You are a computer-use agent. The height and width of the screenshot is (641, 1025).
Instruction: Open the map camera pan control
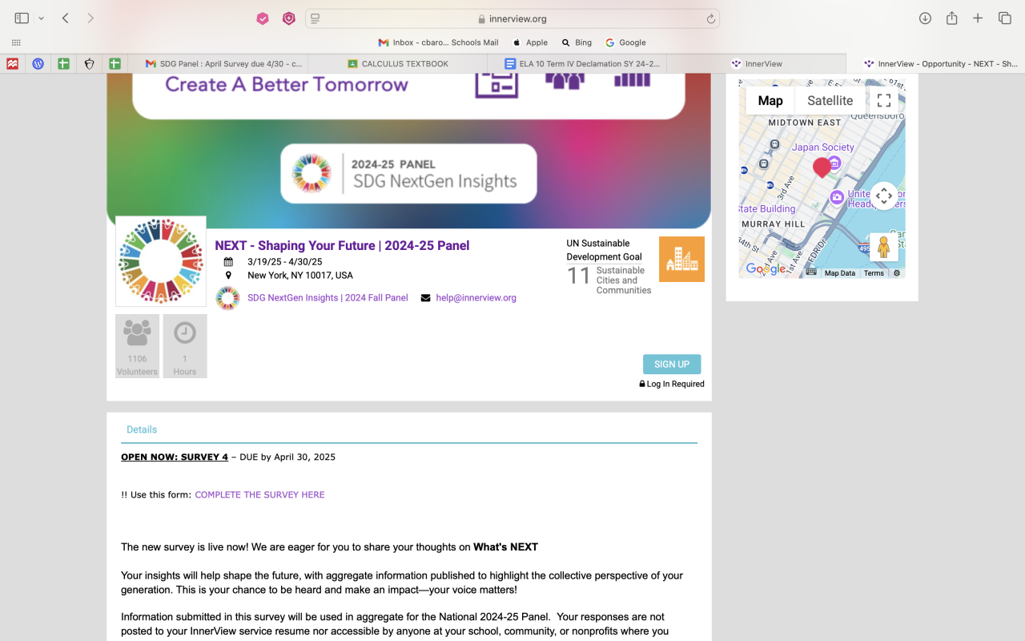(883, 196)
